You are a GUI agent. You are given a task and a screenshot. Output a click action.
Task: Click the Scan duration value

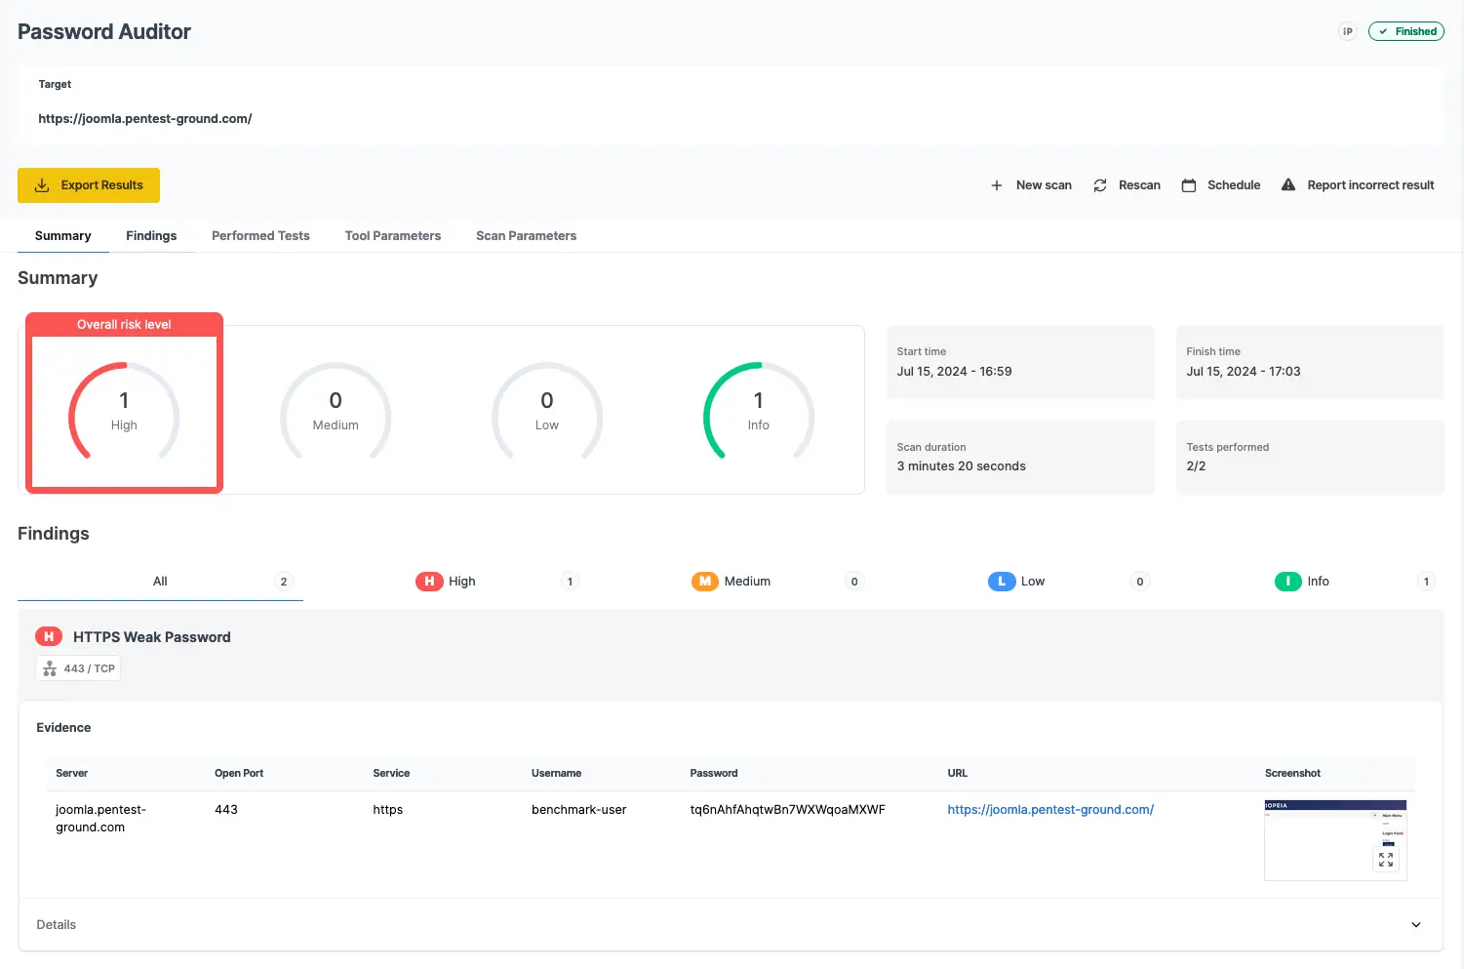[x=962, y=466]
